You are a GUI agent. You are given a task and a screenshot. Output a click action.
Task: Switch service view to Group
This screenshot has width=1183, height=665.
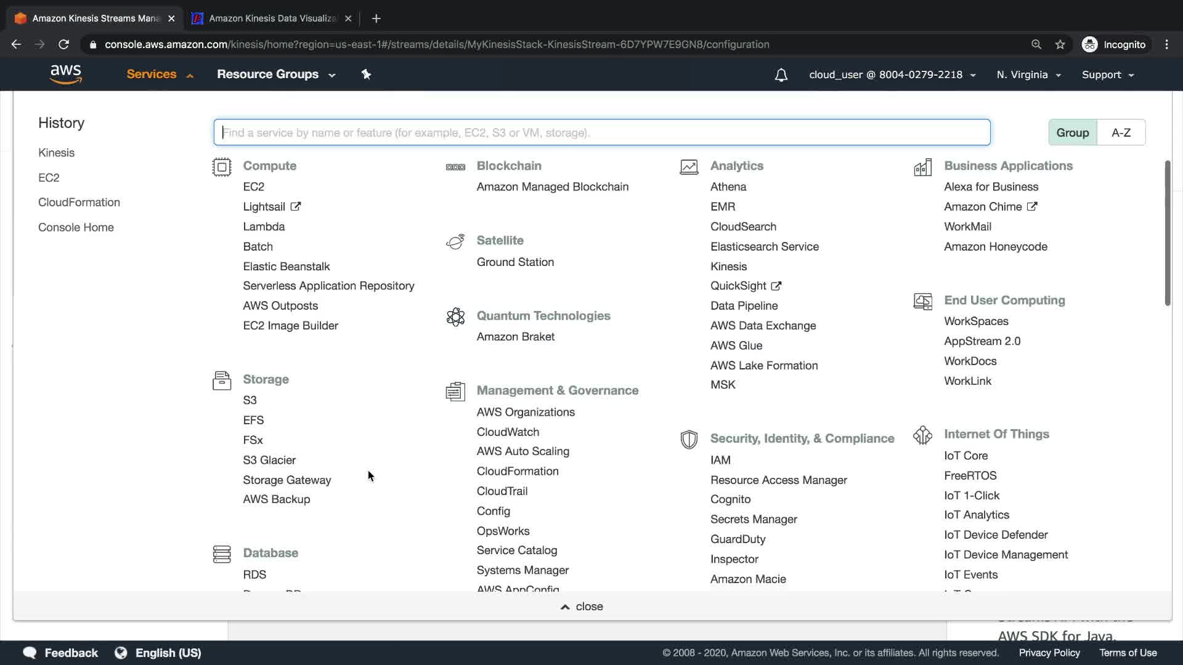(1072, 132)
